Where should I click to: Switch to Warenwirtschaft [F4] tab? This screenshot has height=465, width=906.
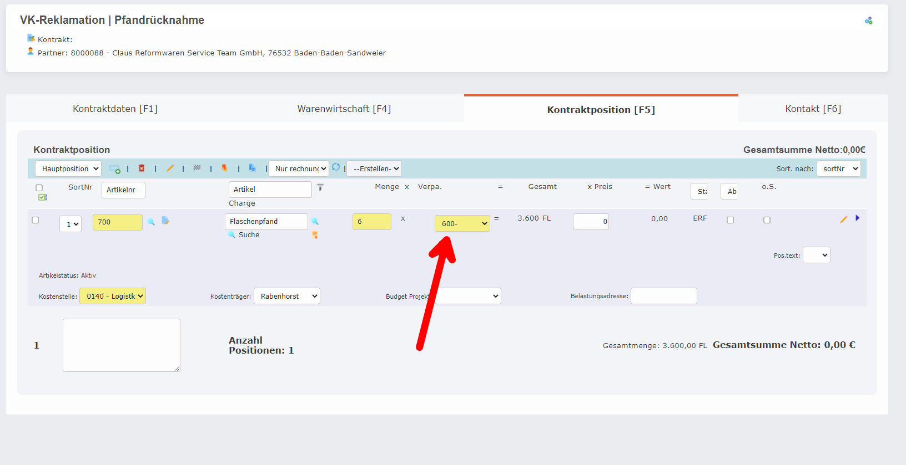344,109
